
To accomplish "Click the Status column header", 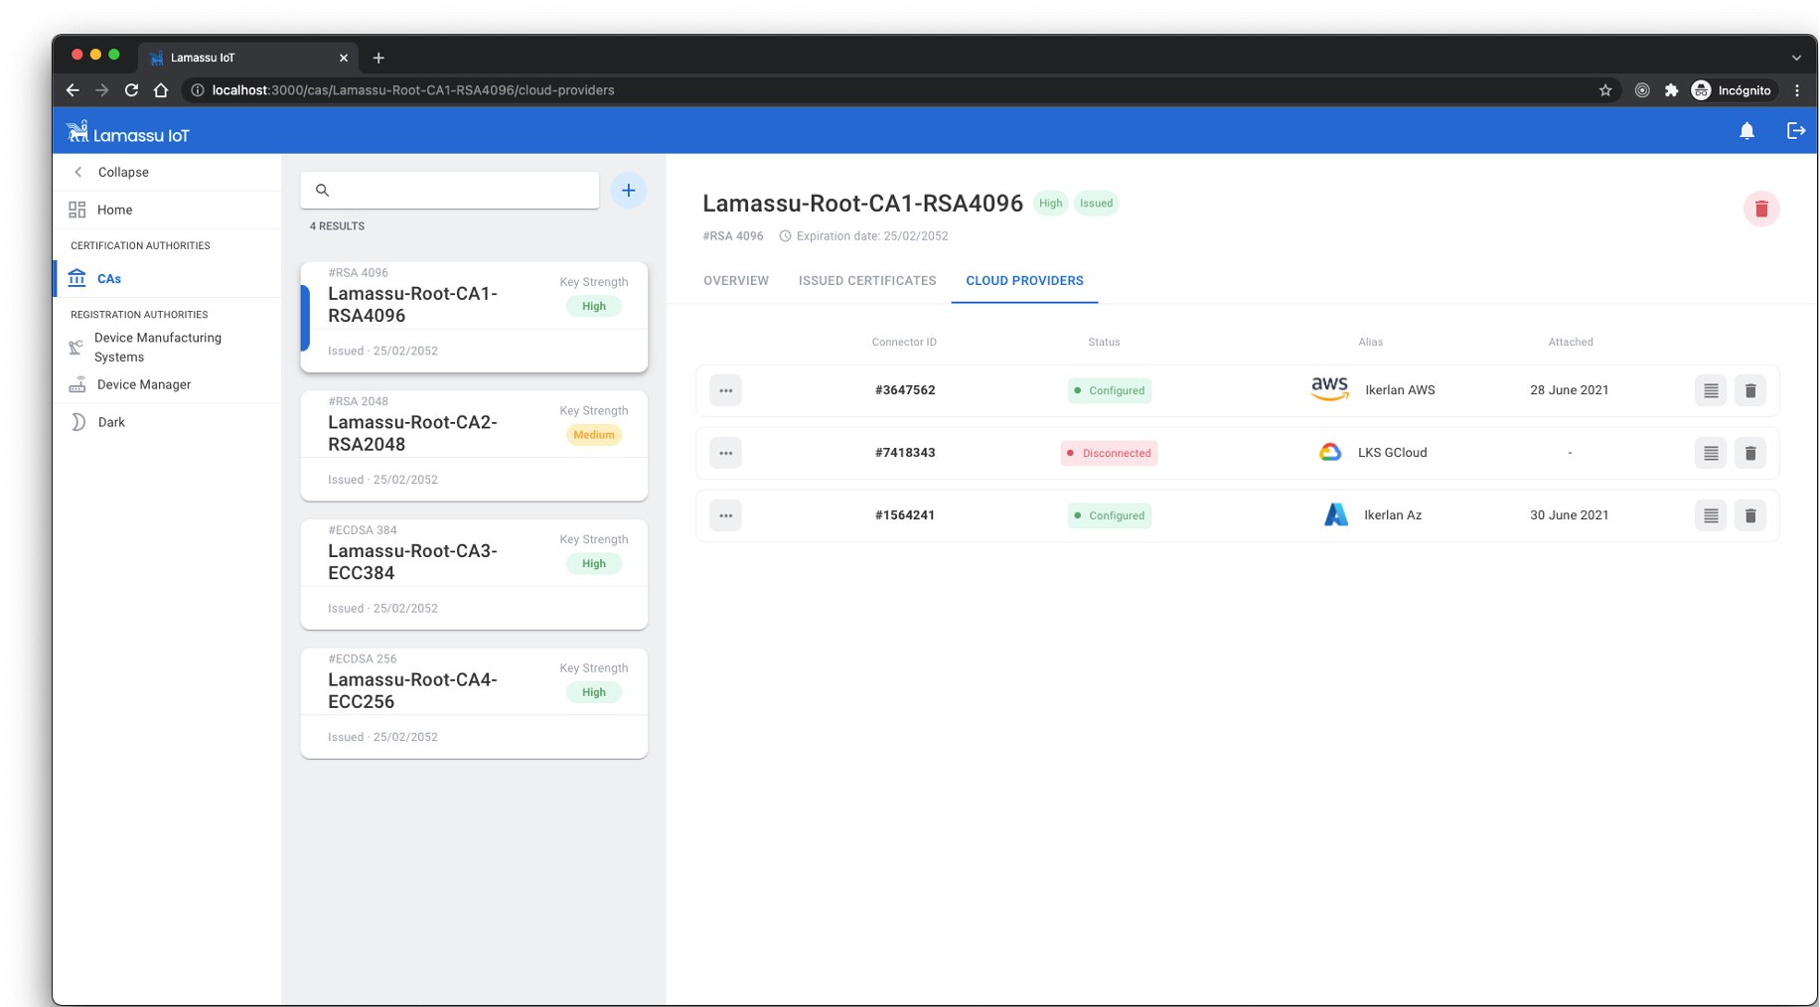I will (x=1104, y=342).
